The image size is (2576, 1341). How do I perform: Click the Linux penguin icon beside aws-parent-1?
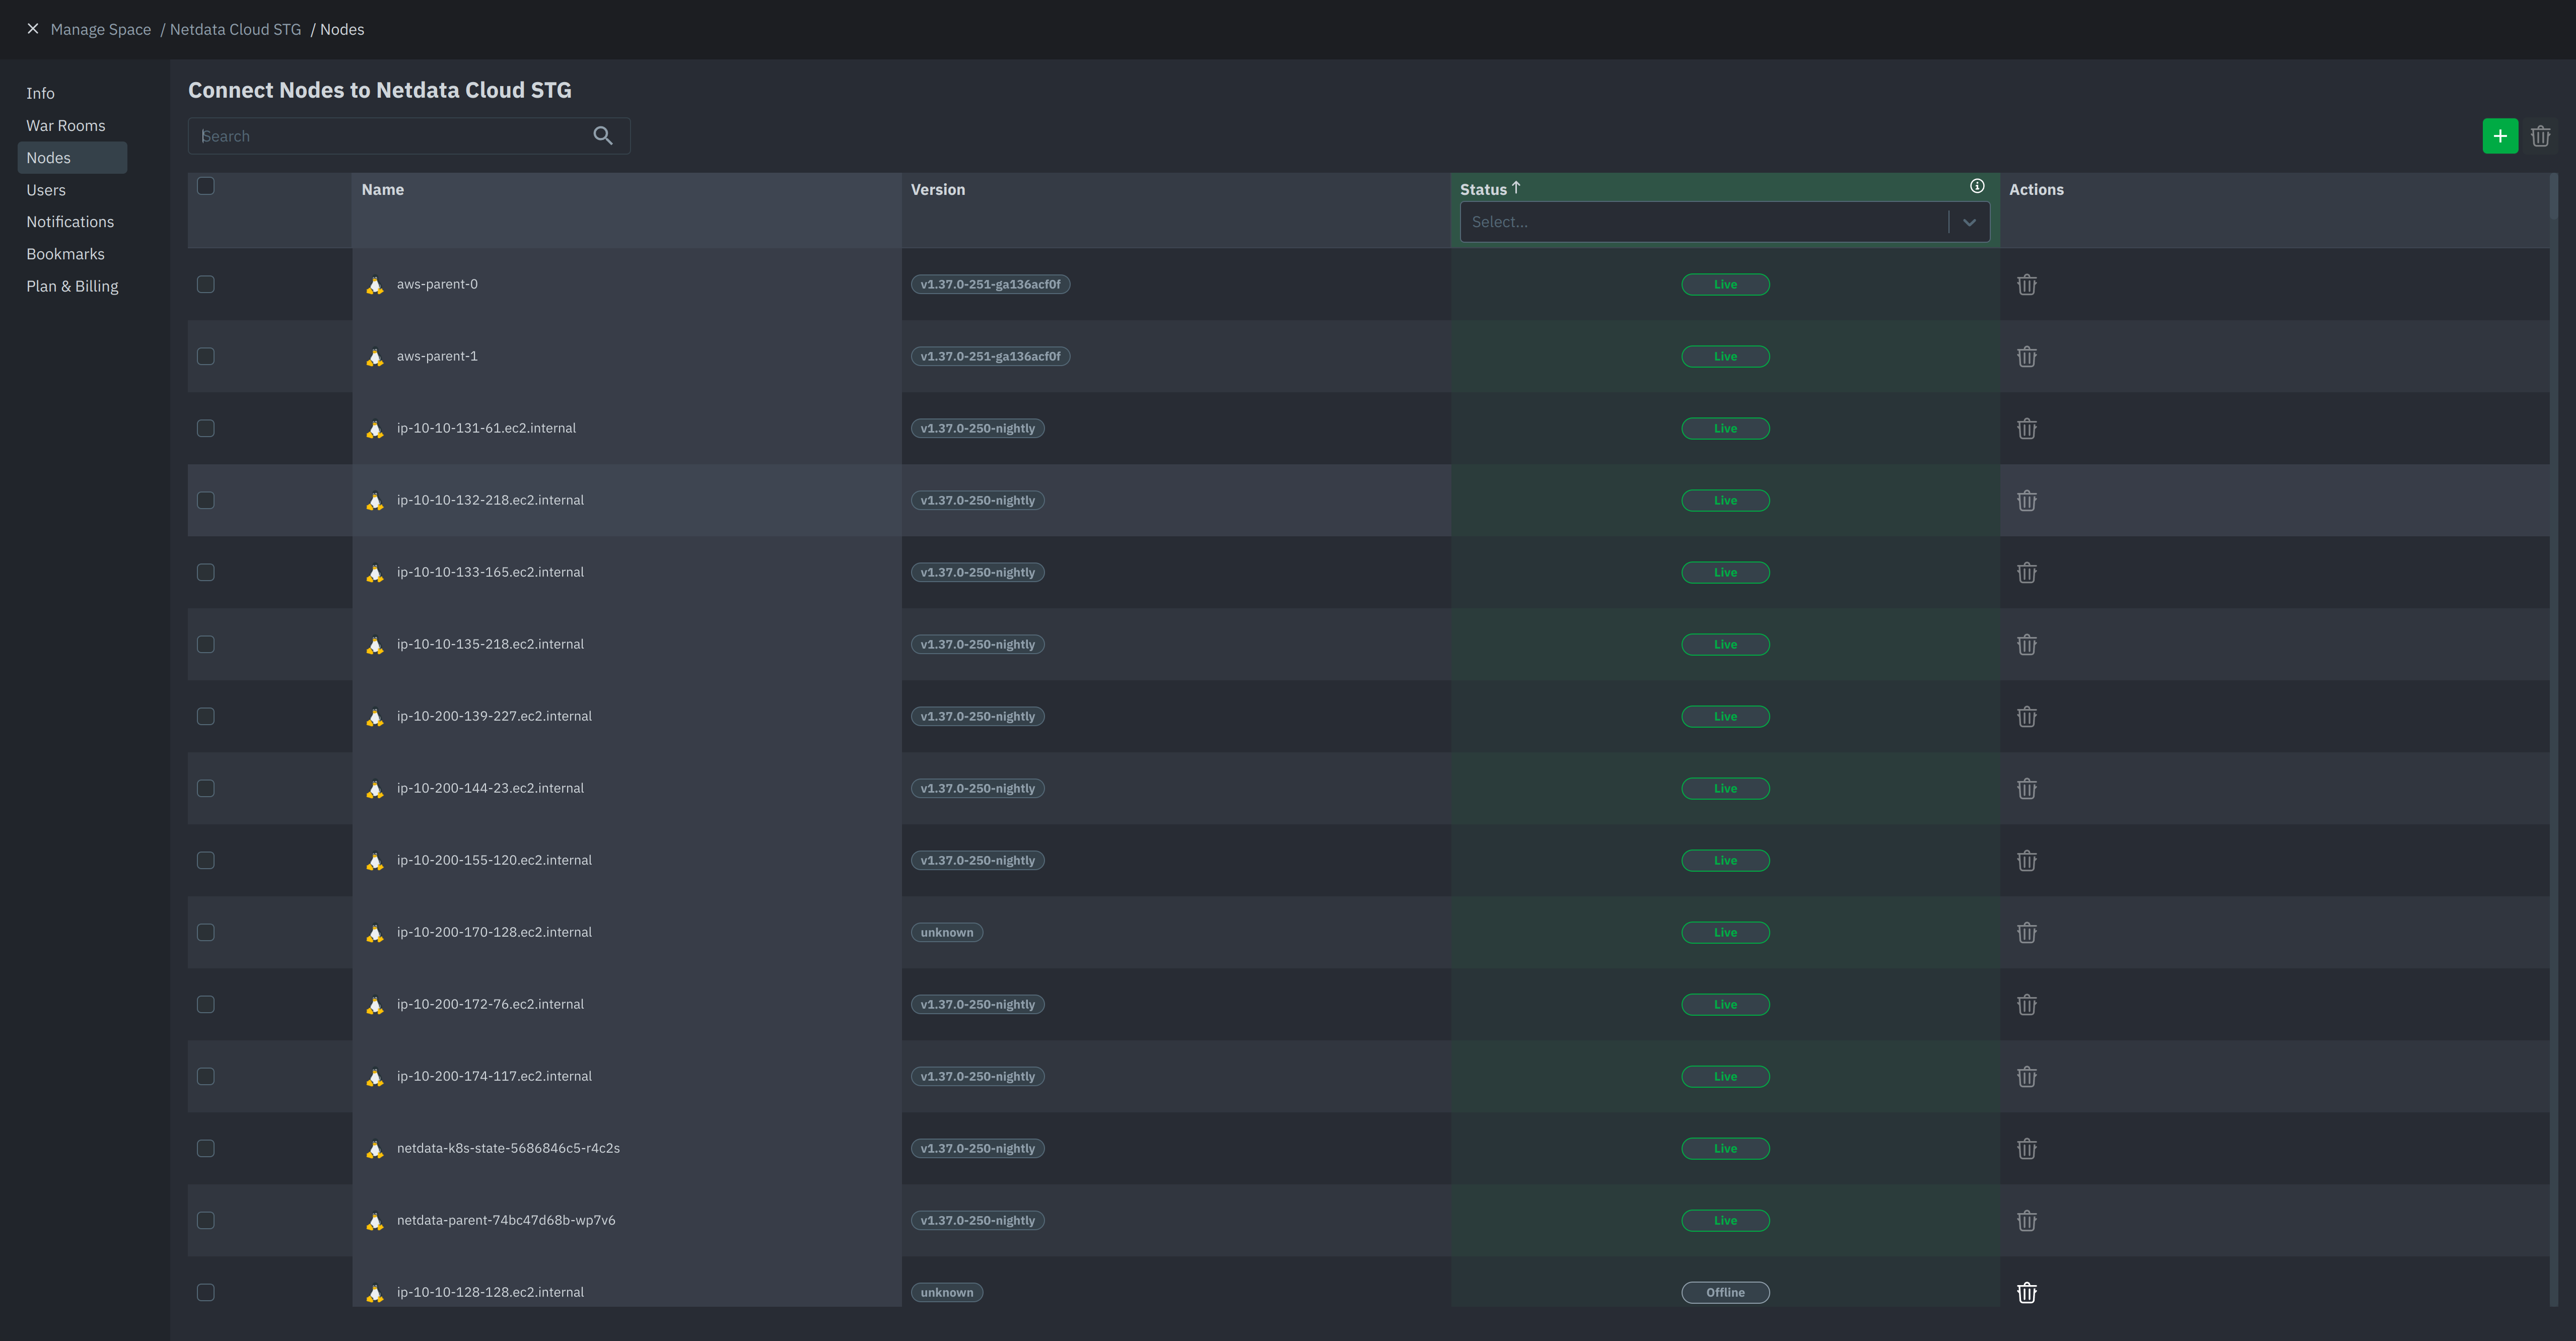point(375,356)
